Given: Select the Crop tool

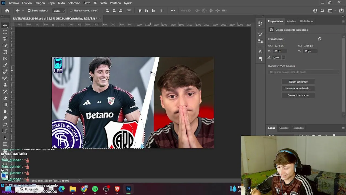Looking at the screenshot, I should coord(5,52).
